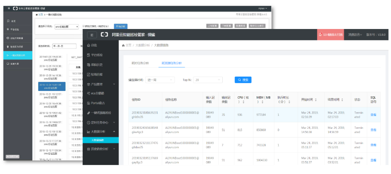Click 主页 in the front window breadcrumb
391x174 pixels.
[x=128, y=45]
